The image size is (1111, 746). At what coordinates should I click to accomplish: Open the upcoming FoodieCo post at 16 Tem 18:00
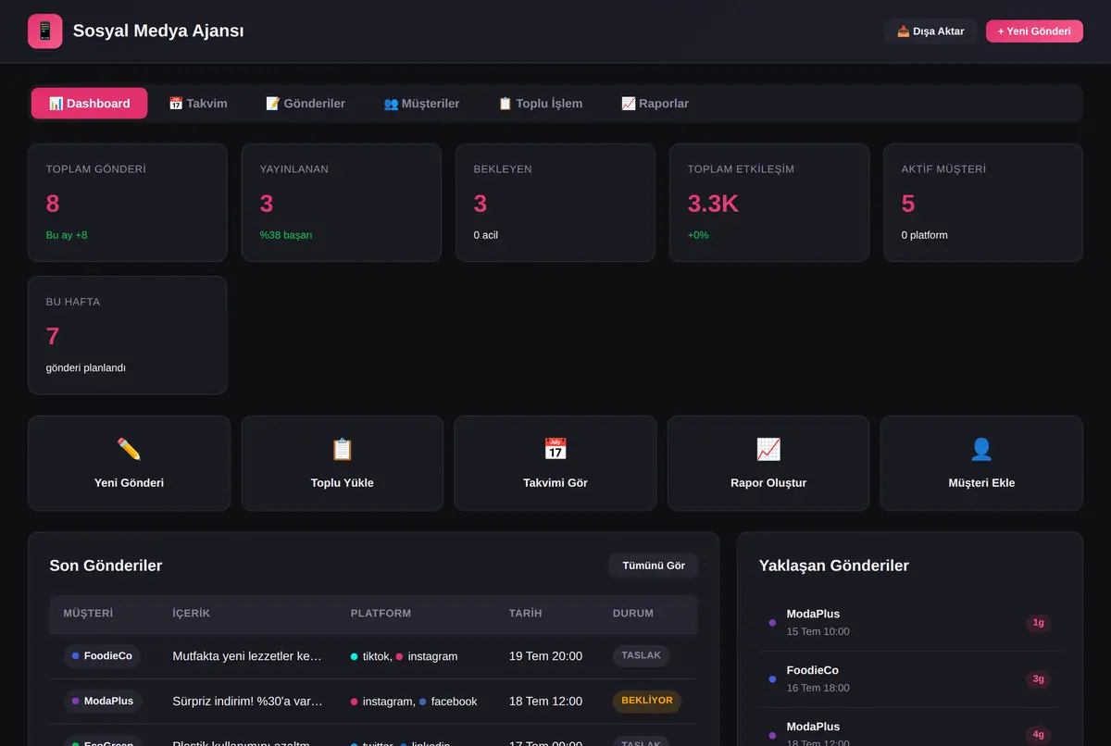(x=910, y=679)
